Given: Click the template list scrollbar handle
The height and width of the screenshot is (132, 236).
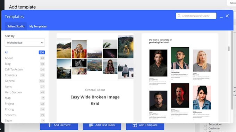Looking at the screenshot, I should 229,49.
